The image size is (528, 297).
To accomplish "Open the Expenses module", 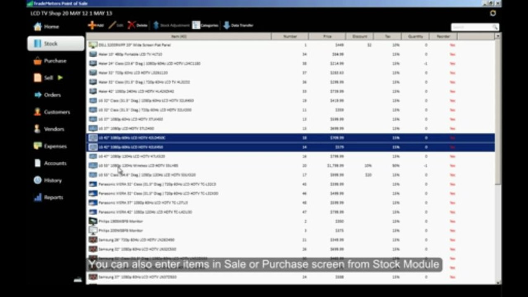I will [x=50, y=146].
